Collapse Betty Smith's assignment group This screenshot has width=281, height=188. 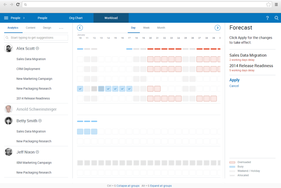tap(40, 121)
